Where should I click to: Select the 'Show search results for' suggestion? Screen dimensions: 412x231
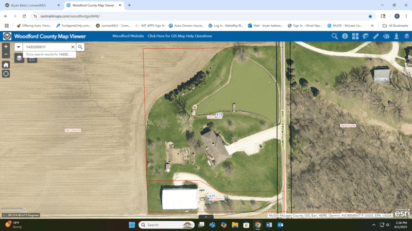(x=47, y=54)
